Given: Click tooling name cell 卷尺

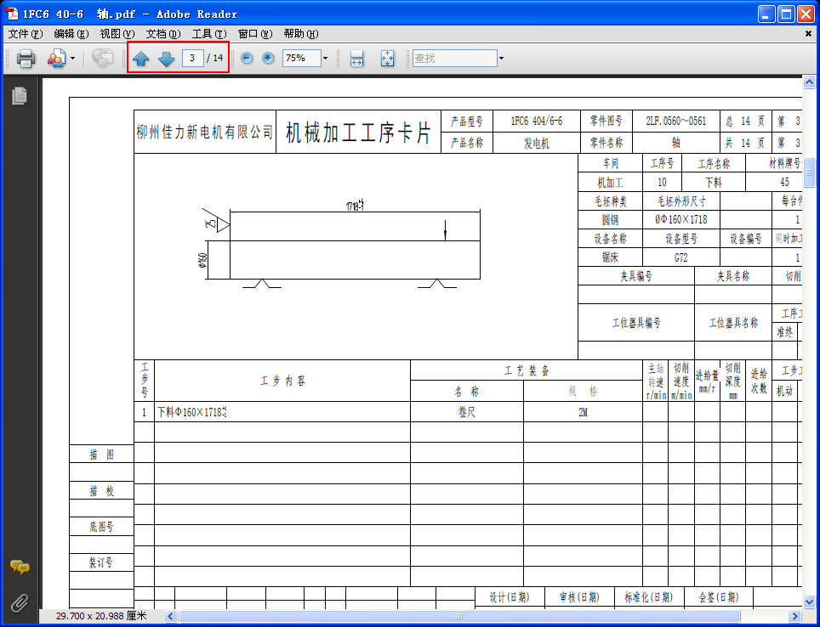Looking at the screenshot, I should point(466,412).
